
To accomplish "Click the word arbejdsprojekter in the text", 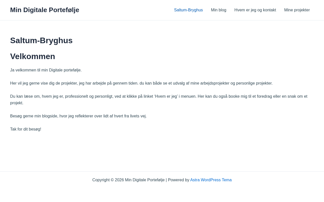I will [213, 83].
